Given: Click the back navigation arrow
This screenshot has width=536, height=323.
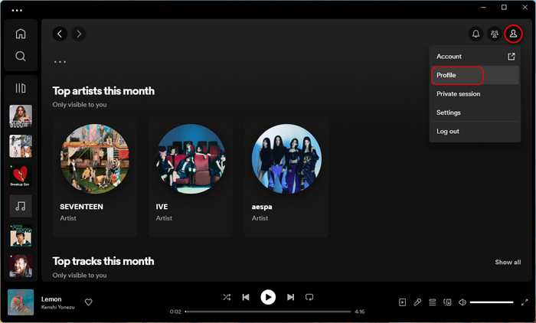Looking at the screenshot, I should pyautogui.click(x=60, y=34).
